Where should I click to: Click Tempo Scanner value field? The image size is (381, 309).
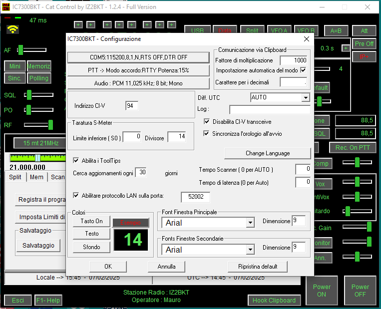click(303, 169)
